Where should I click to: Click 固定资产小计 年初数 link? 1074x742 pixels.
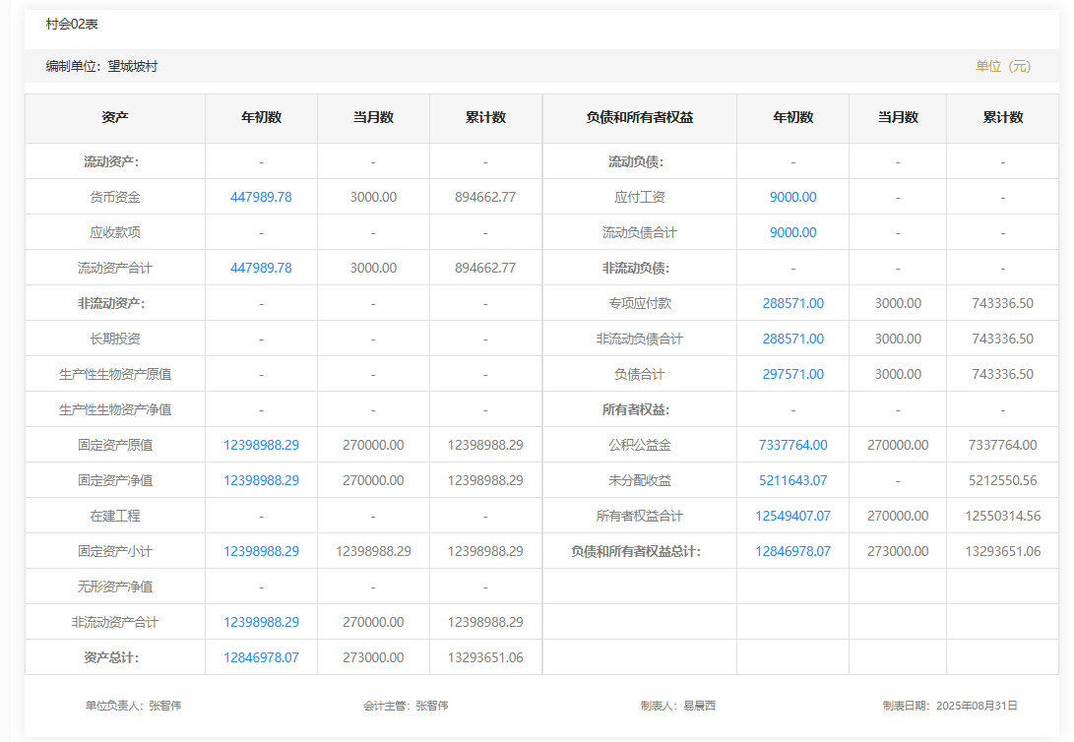(x=261, y=551)
